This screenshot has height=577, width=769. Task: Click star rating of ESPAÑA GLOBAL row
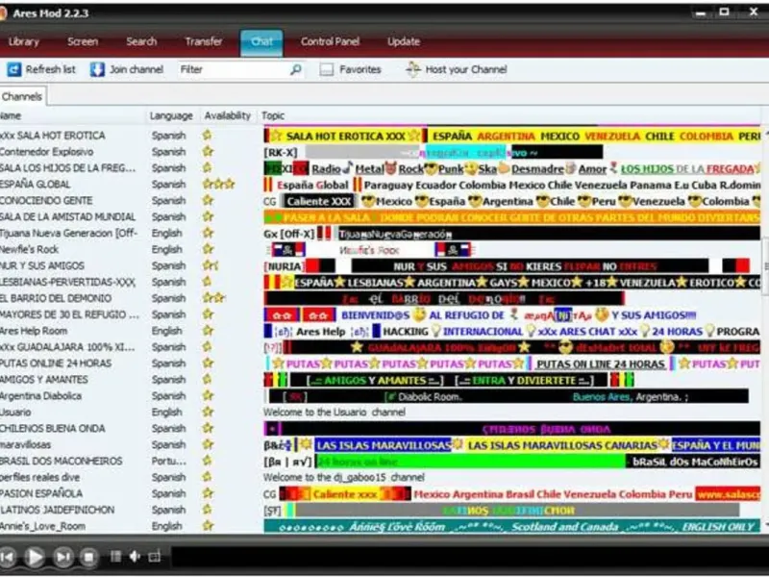[x=219, y=185]
